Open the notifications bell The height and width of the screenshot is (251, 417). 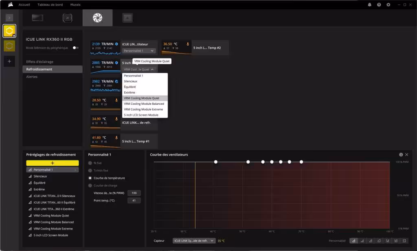[369, 5]
